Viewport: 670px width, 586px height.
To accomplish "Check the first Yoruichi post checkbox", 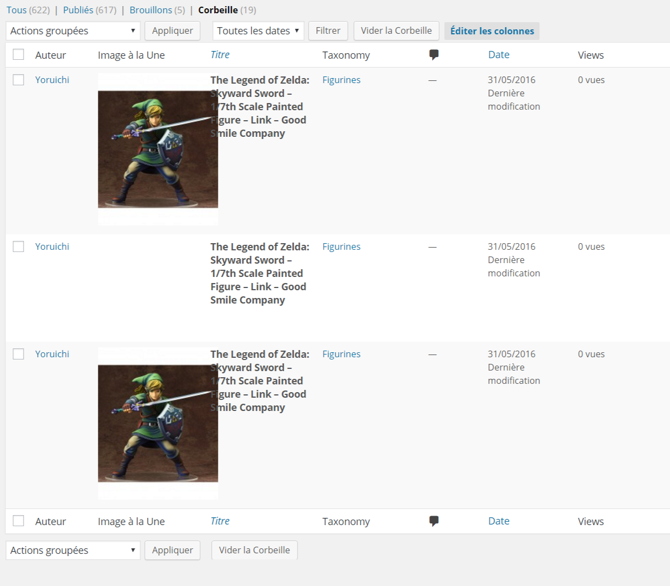I will (x=18, y=80).
